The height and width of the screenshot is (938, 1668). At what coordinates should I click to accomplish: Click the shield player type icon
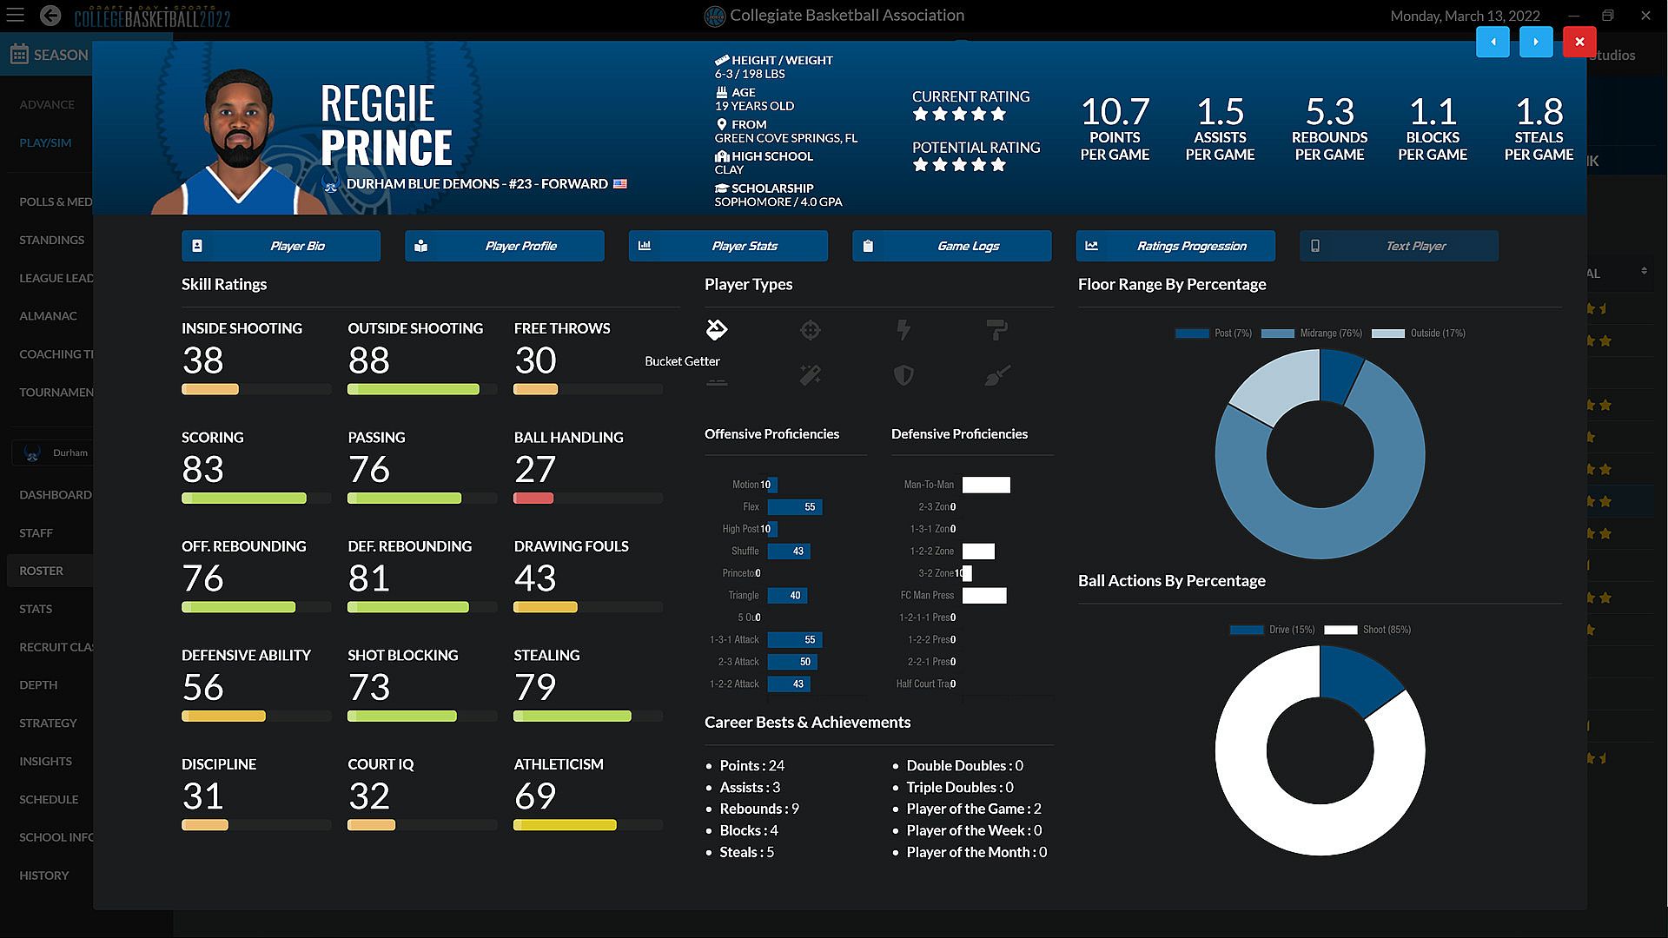click(x=903, y=375)
